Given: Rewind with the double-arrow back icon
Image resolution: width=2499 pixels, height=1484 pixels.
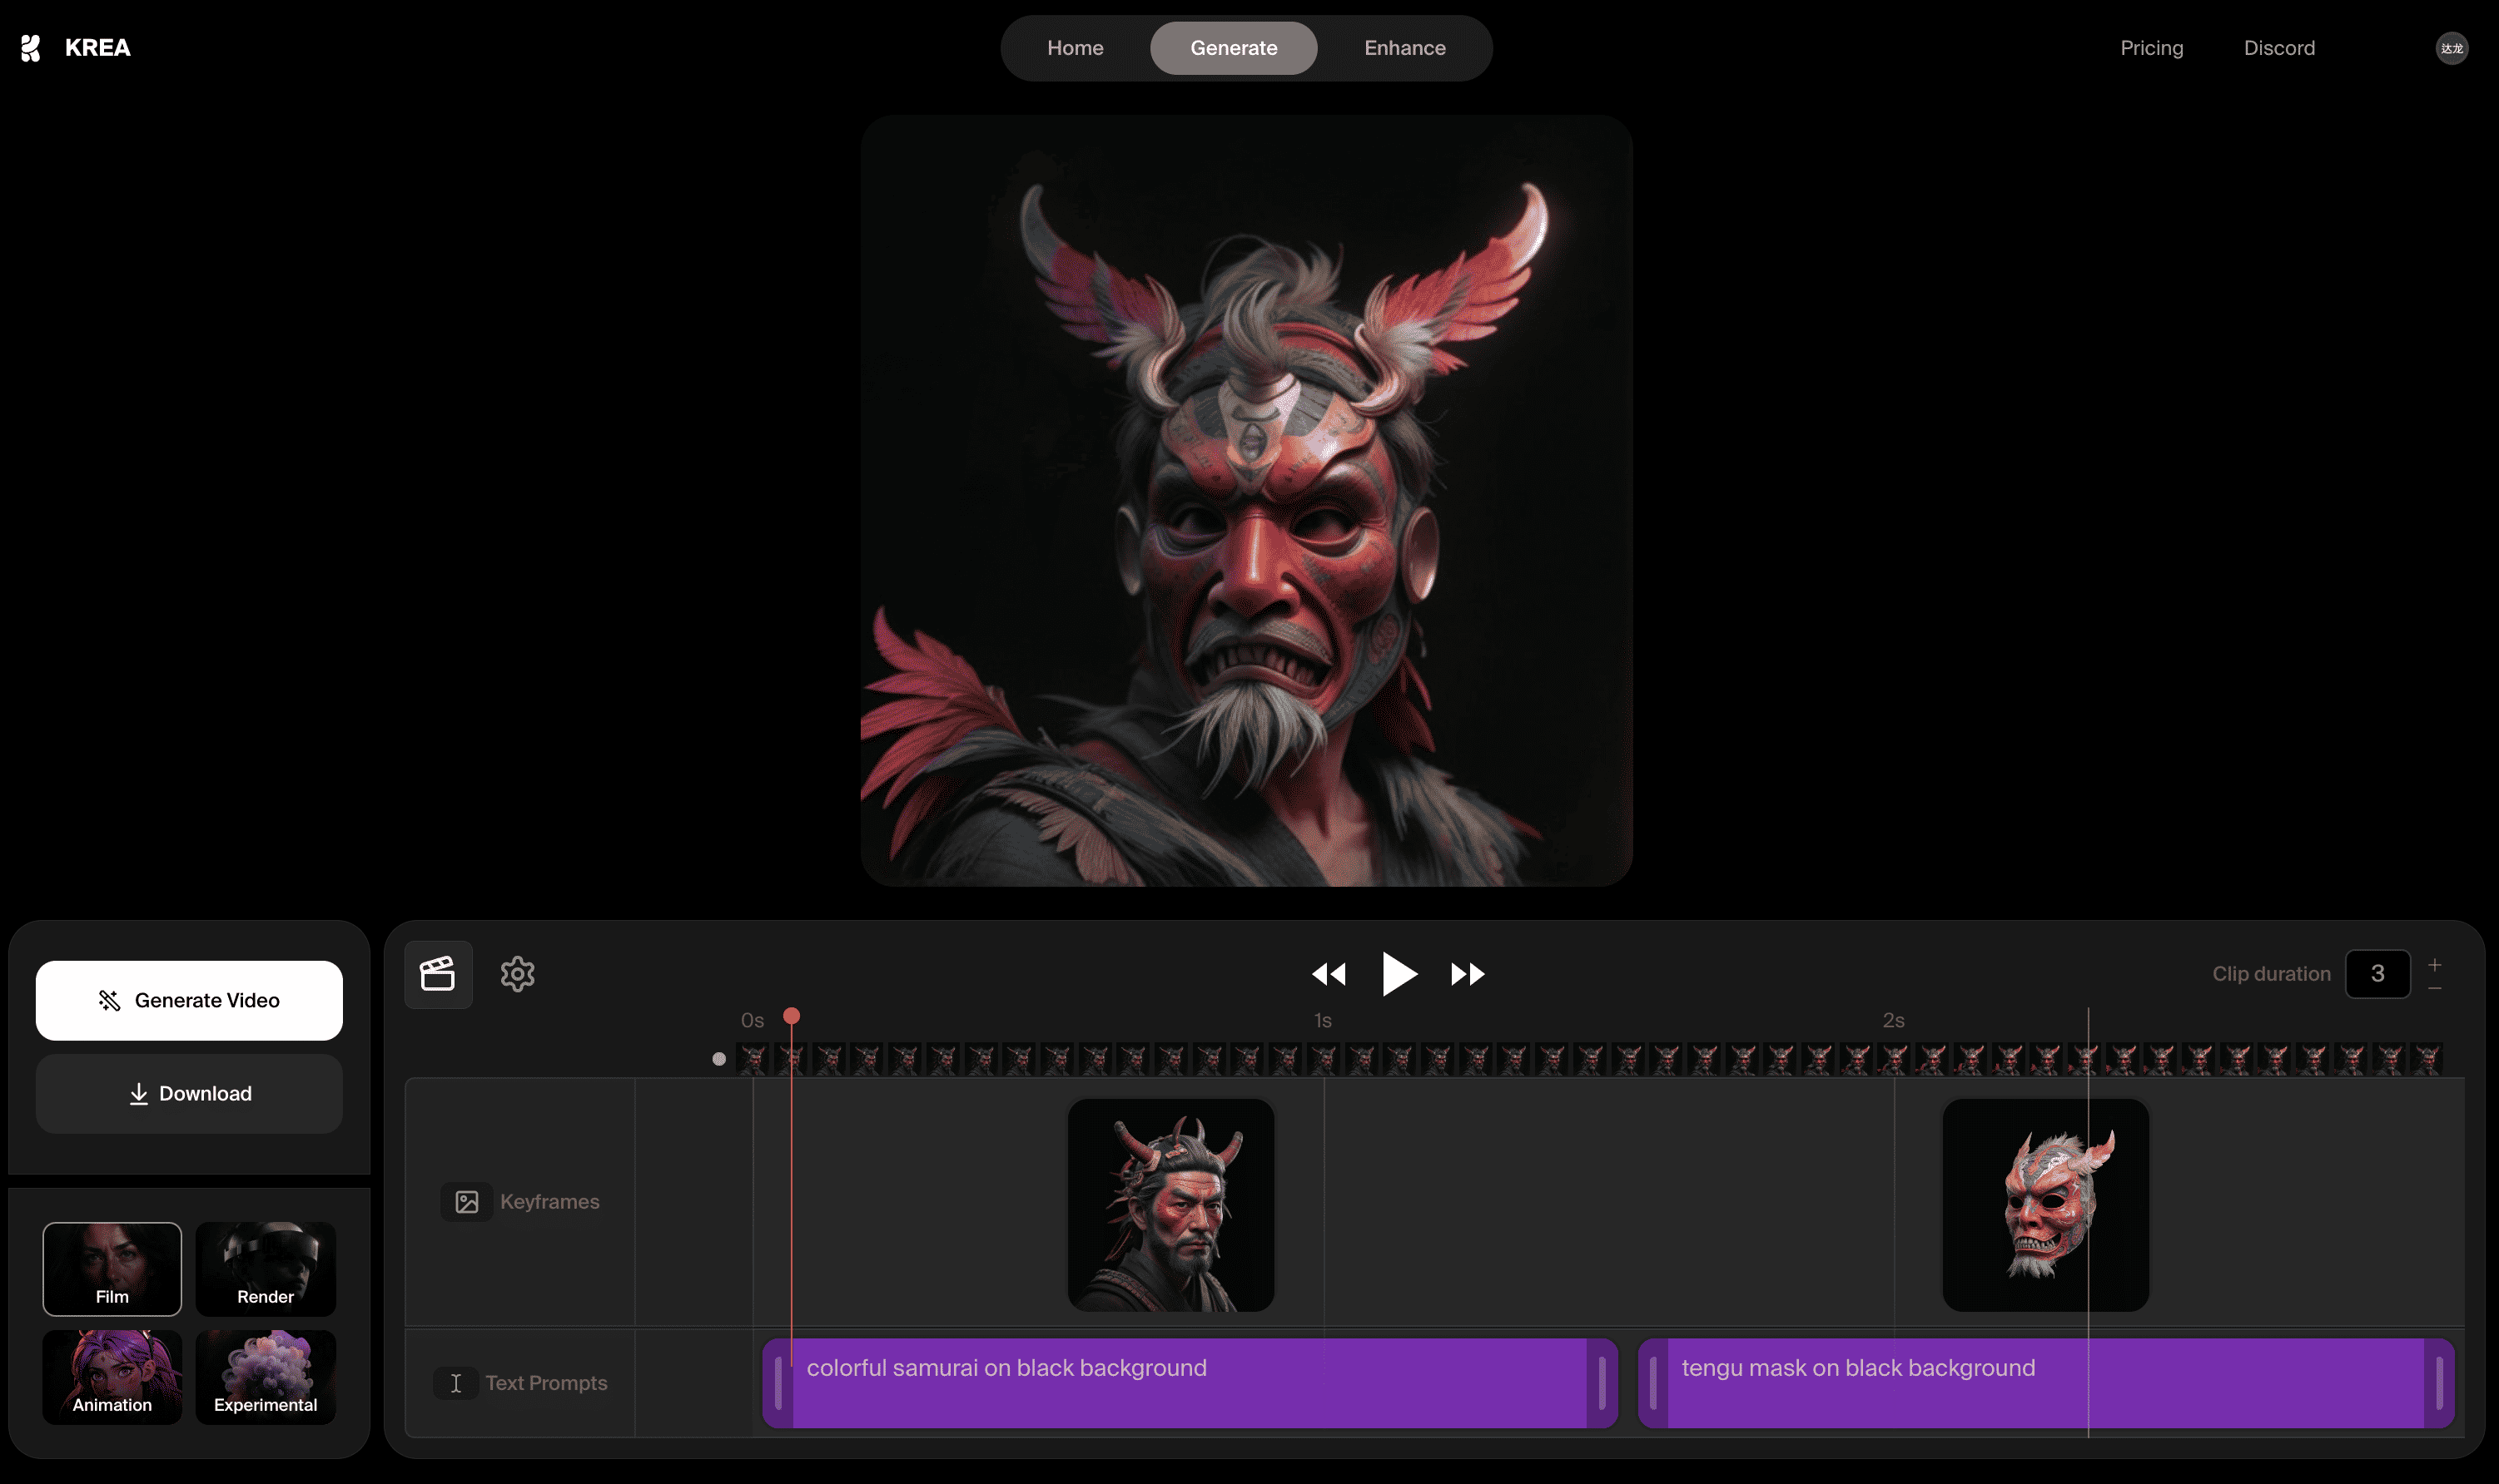Looking at the screenshot, I should pyautogui.click(x=1329, y=974).
